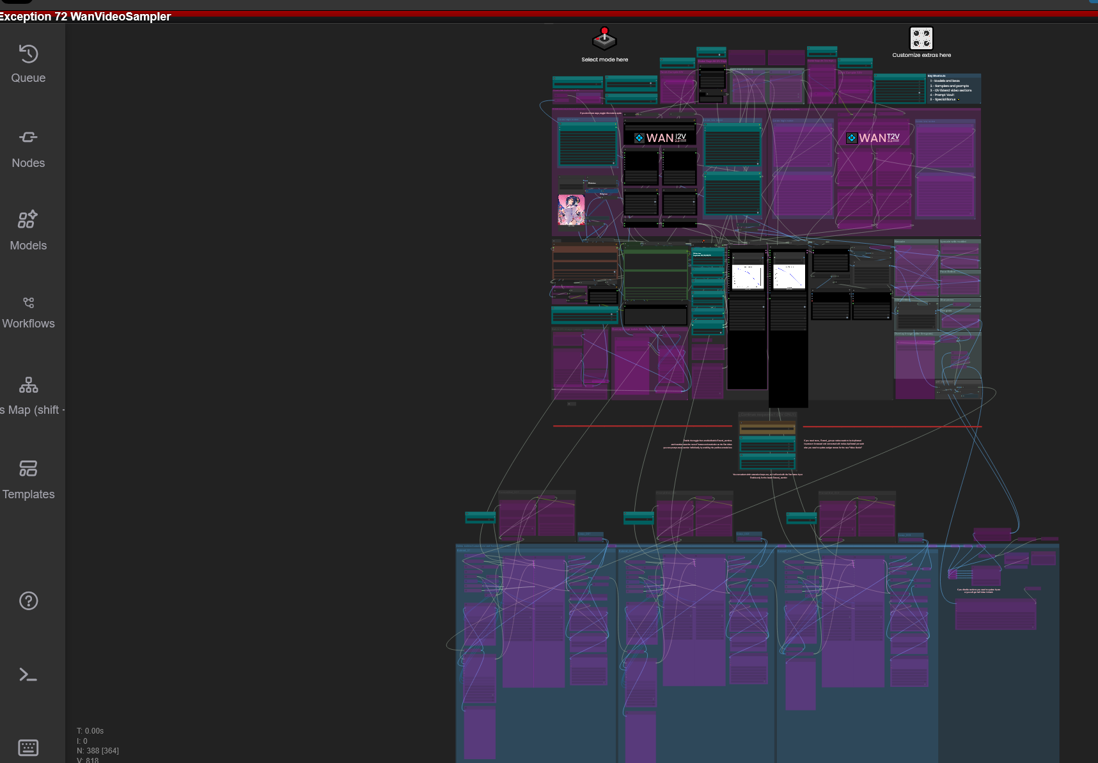Click the joystick icon above Select mode
Viewport: 1098px width, 763px height.
point(604,39)
